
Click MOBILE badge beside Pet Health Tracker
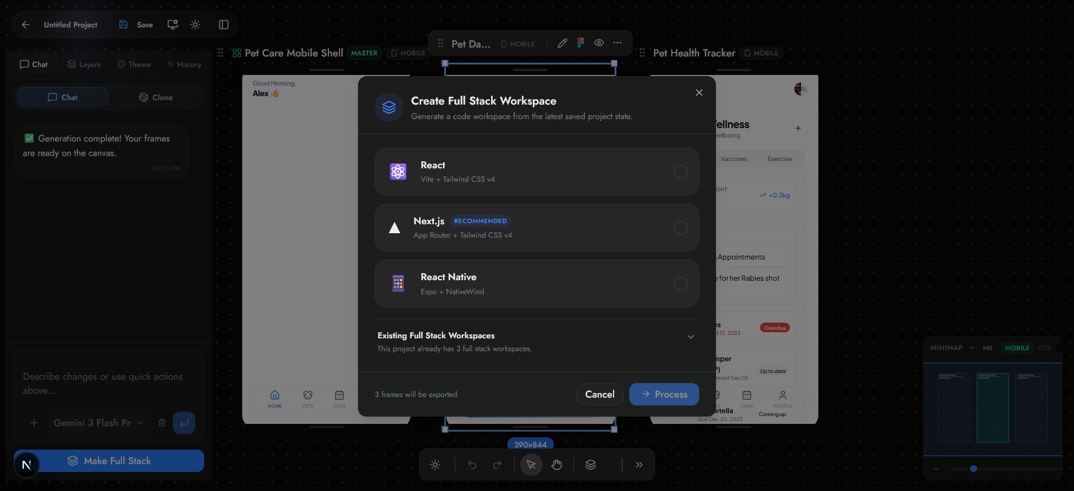click(761, 53)
